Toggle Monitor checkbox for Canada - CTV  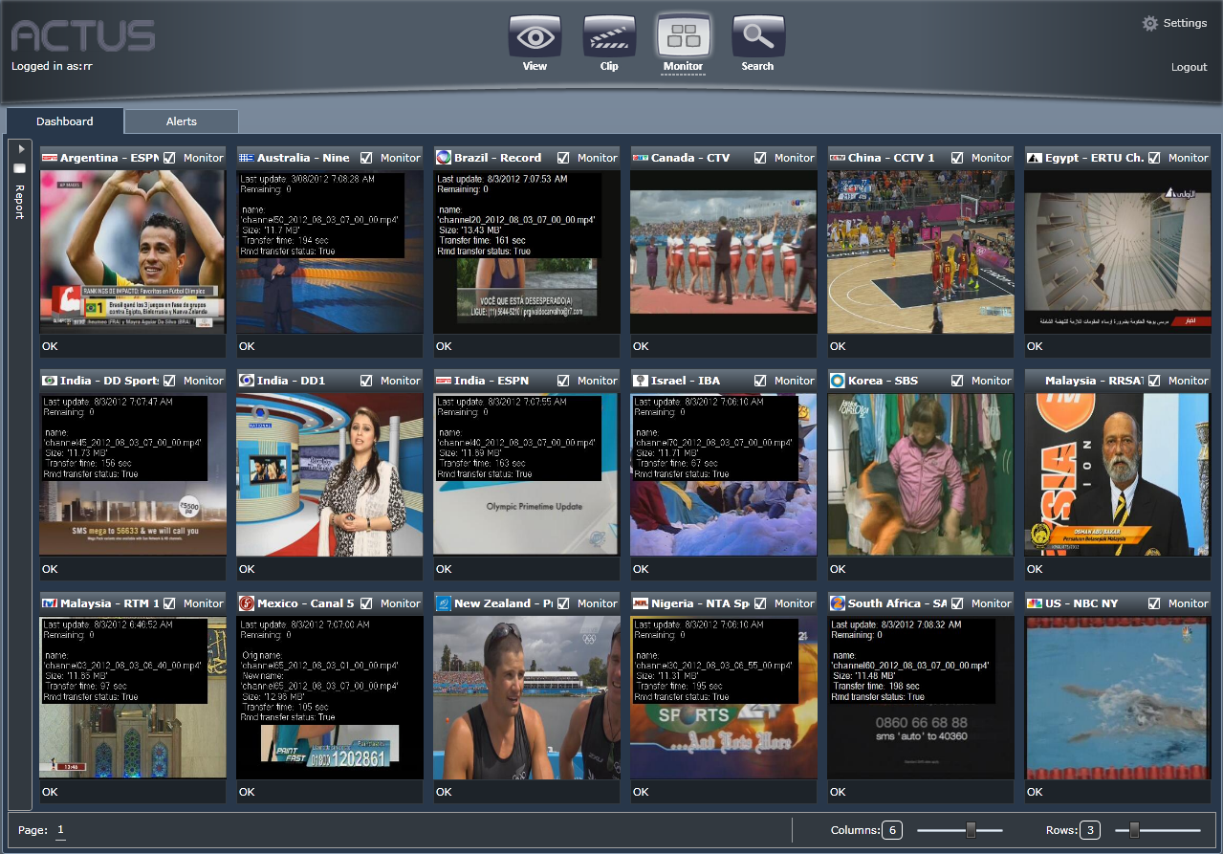(760, 158)
